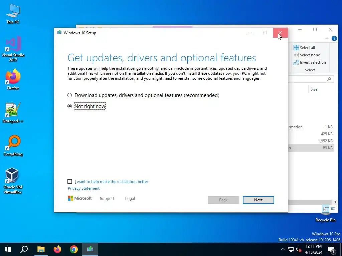Screen dimensions: 342x256
Task: Select the Firefox desktop shortcut
Action: click(13, 79)
